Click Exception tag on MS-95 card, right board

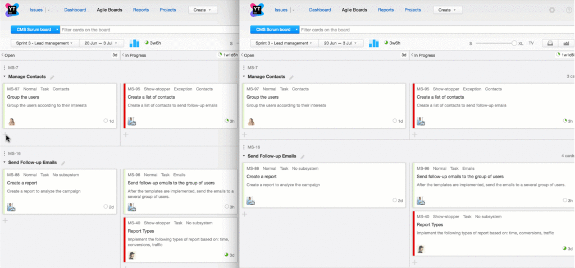472,89
